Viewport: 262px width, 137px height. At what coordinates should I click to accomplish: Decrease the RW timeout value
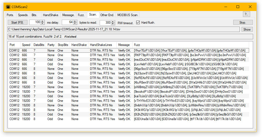113,24
